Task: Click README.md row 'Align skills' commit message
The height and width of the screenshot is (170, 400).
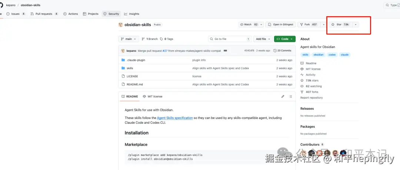Action: [221, 84]
